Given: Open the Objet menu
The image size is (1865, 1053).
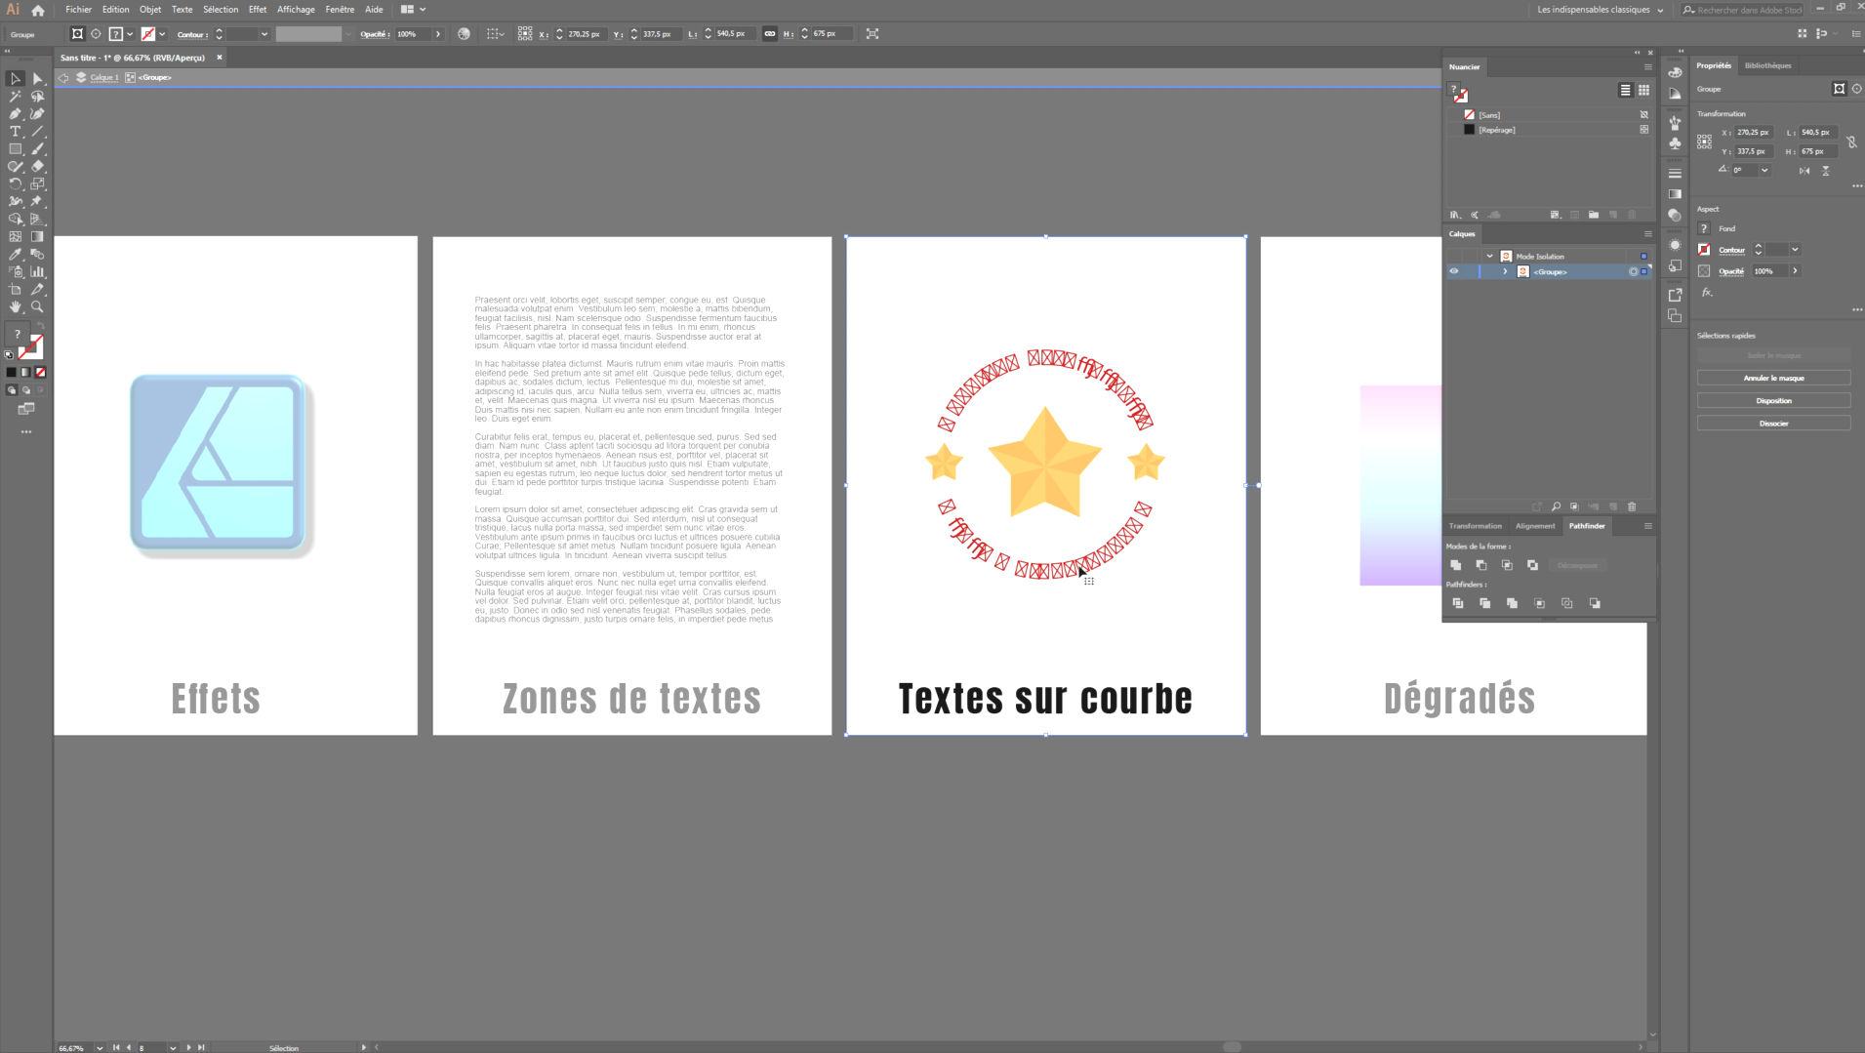Looking at the screenshot, I should click(149, 10).
